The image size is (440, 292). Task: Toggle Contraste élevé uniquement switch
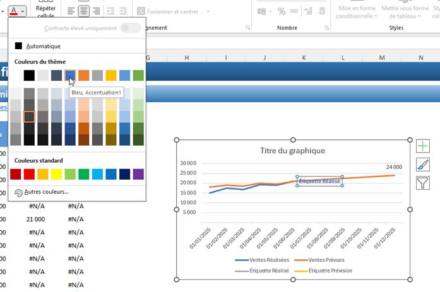[x=131, y=28]
